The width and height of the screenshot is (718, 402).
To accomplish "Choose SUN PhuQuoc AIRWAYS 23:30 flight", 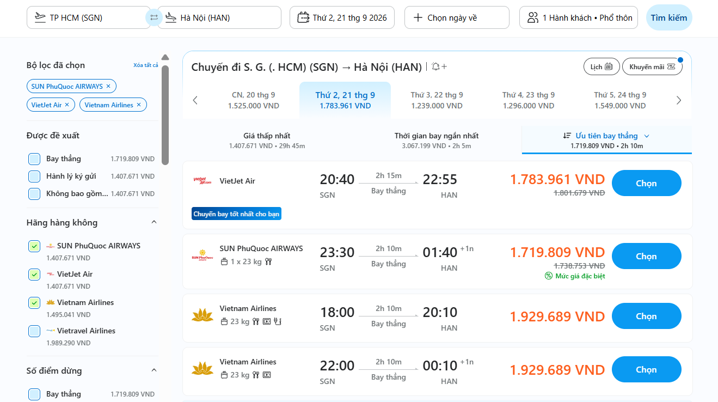I will (646, 256).
